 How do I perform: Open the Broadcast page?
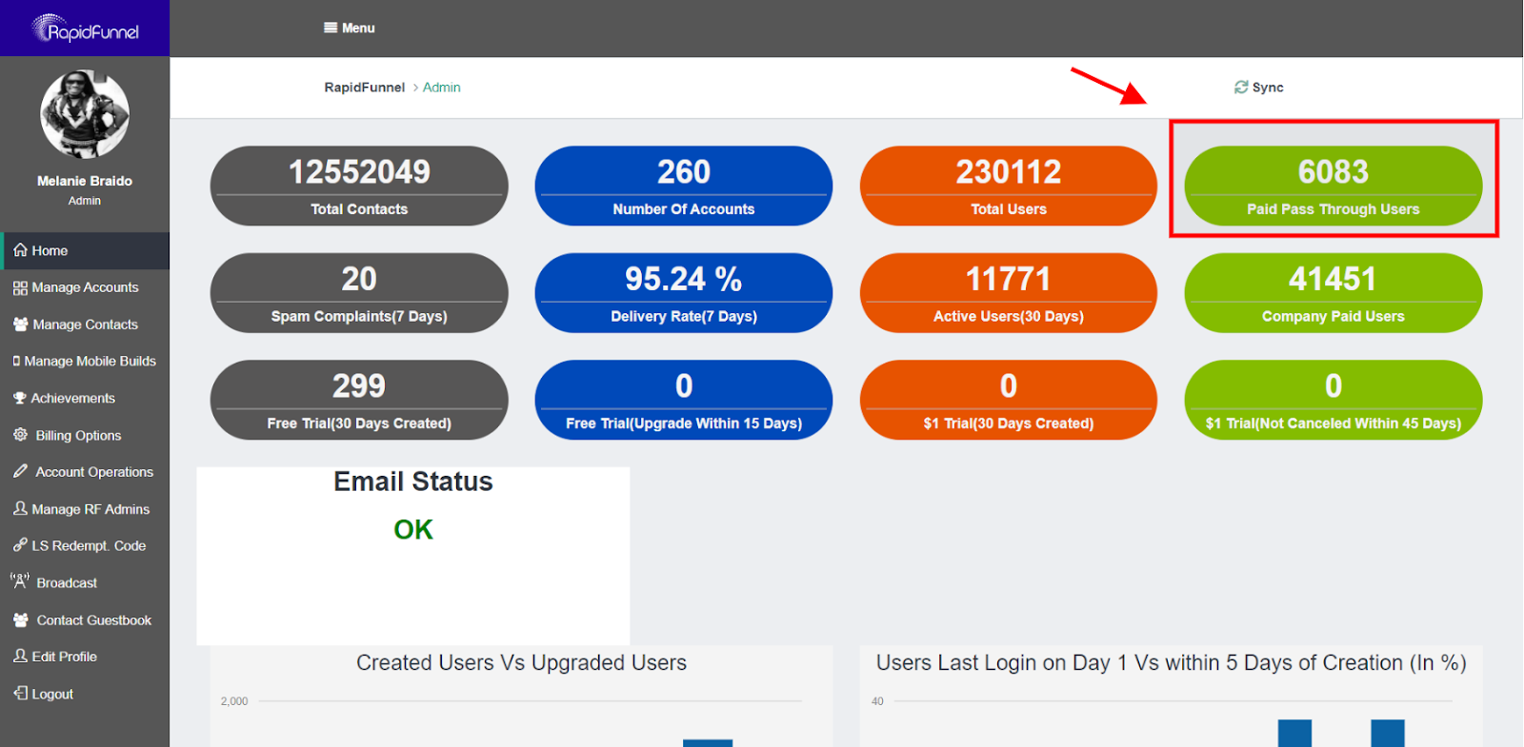pos(85,583)
